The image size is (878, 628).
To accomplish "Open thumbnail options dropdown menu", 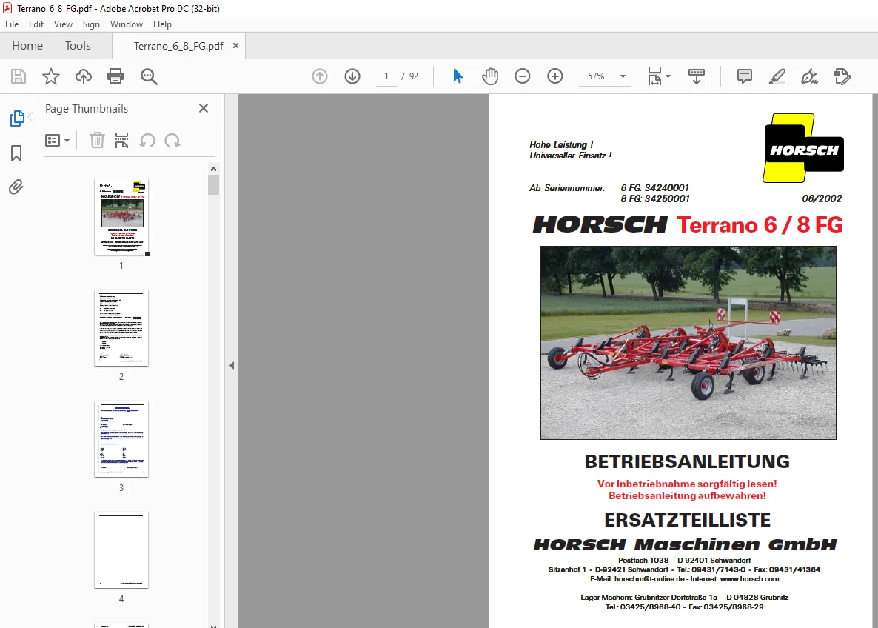I will click(x=57, y=140).
